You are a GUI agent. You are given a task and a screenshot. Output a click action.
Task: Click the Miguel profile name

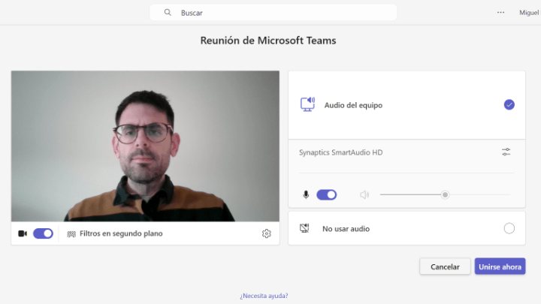point(529,13)
